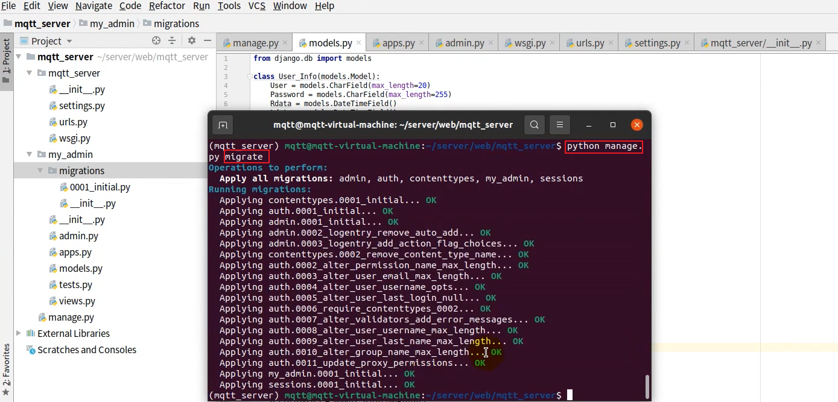838x402 pixels.
Task: Select admin.py in project tree
Action: [x=78, y=236]
